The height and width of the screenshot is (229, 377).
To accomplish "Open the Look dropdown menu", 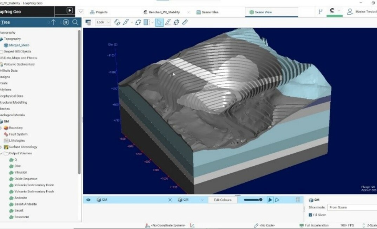I will (x=103, y=22).
